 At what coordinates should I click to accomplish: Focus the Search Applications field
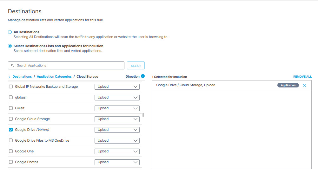[66, 66]
